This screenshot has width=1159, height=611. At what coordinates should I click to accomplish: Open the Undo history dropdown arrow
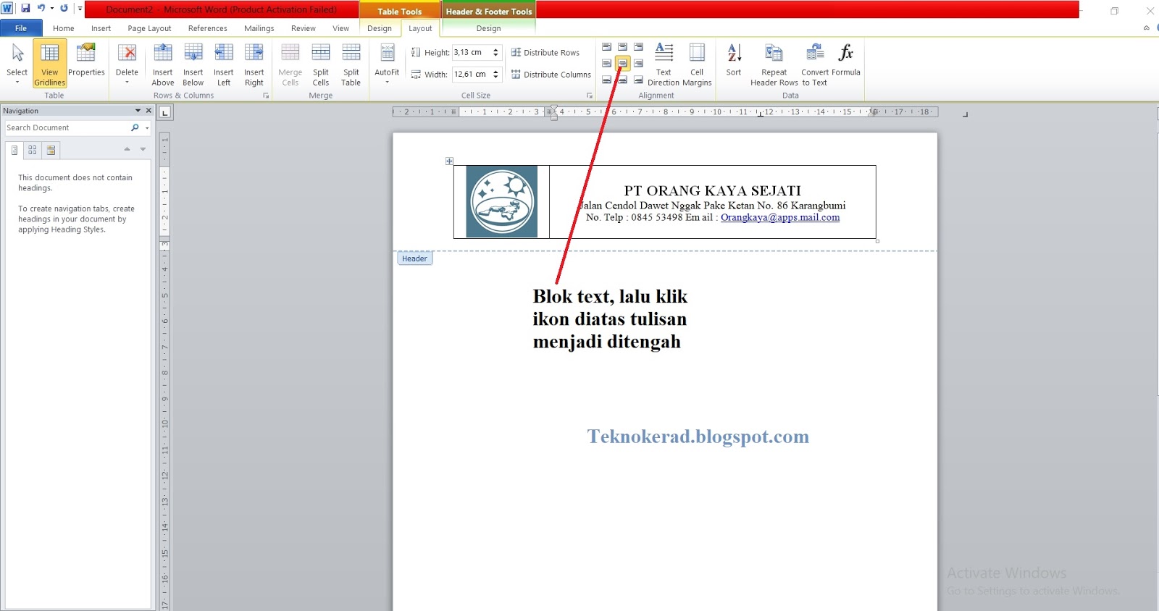click(x=52, y=9)
